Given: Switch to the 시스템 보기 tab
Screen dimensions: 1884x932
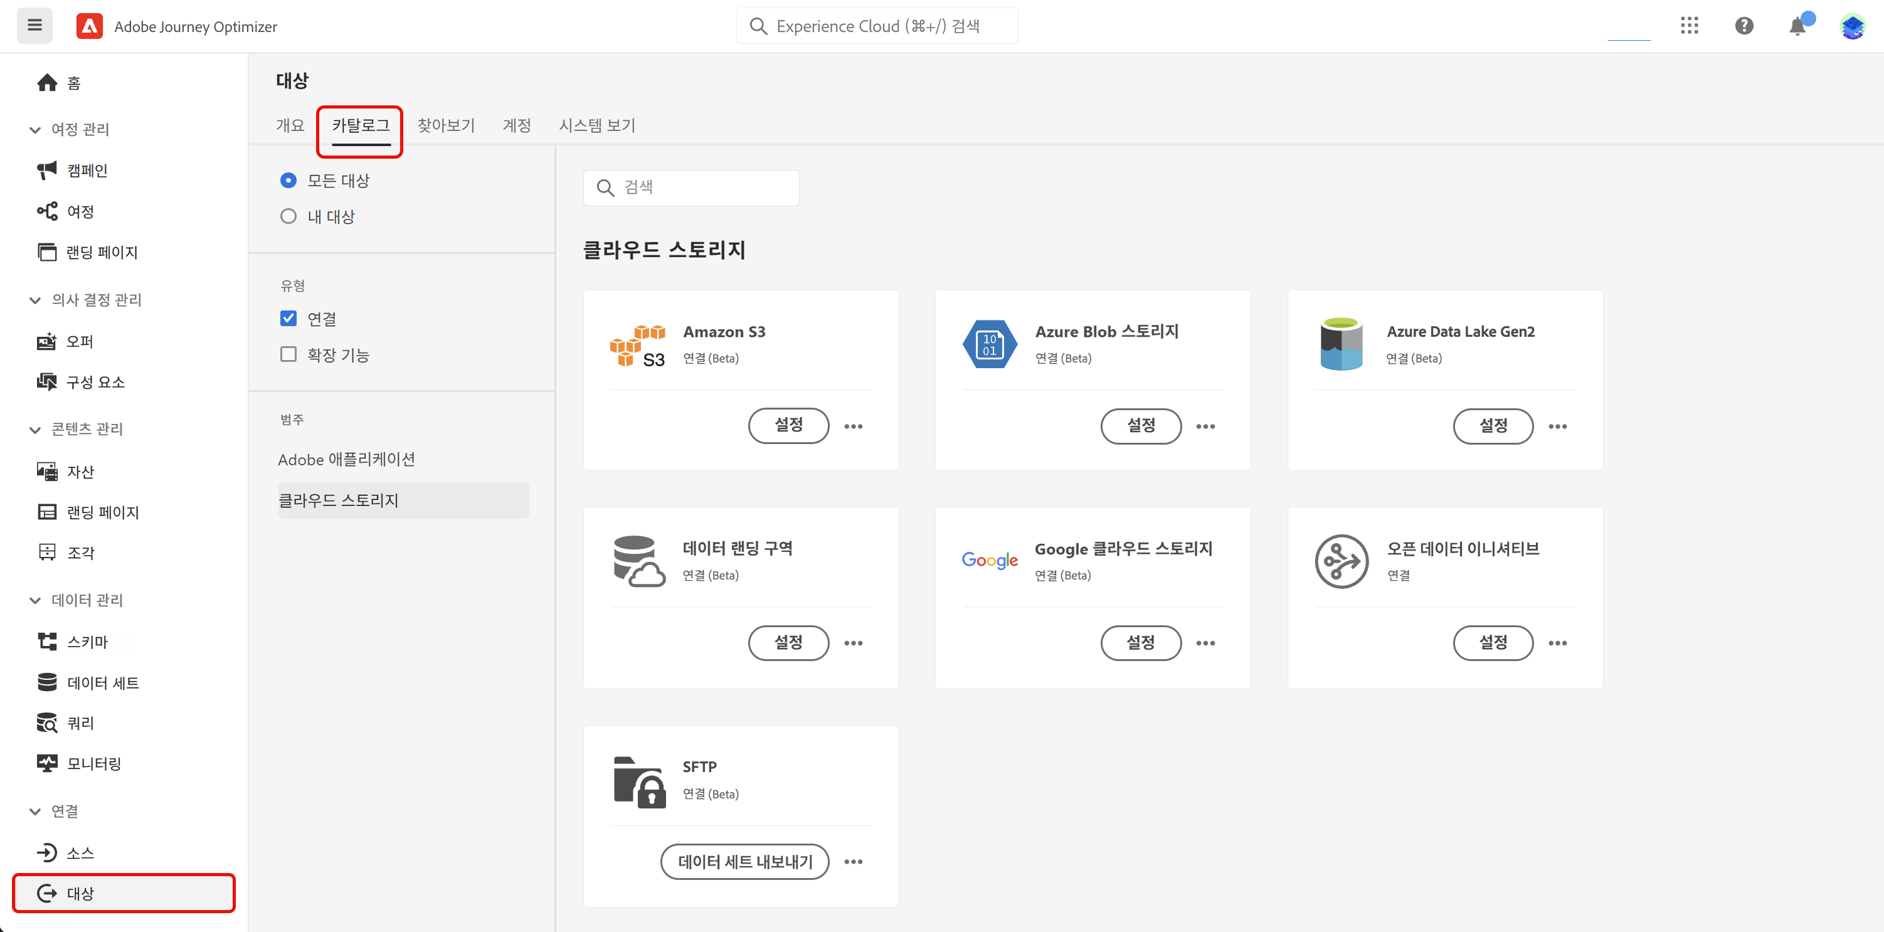Looking at the screenshot, I should 597,125.
